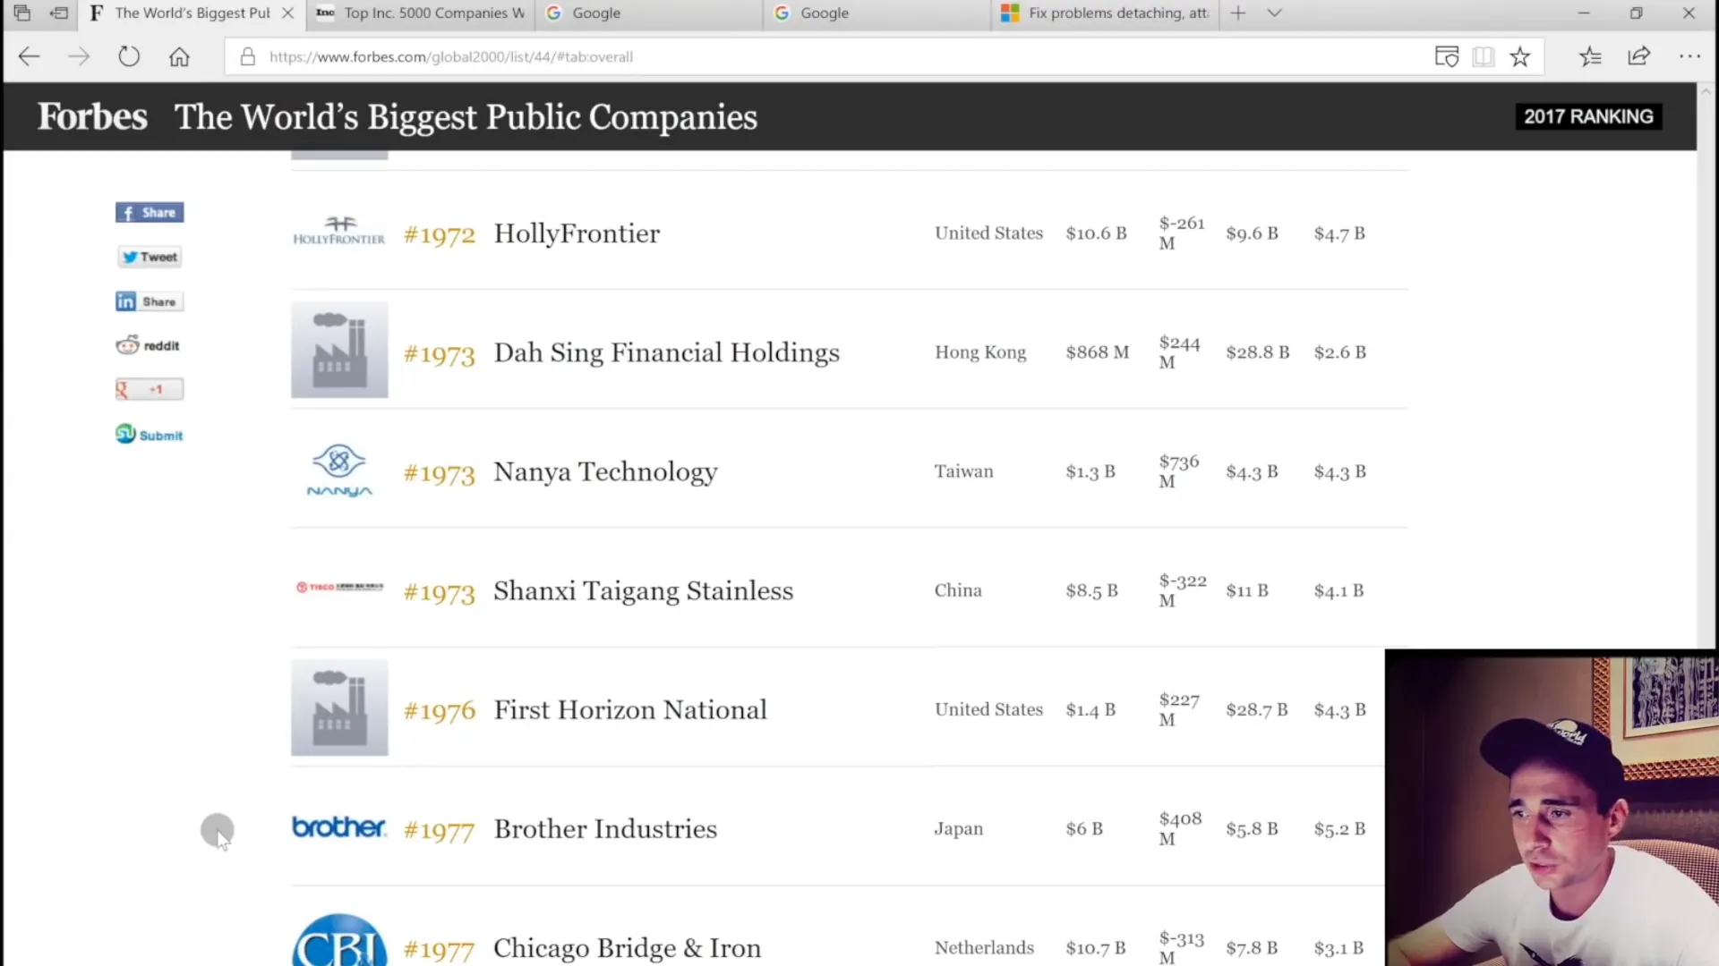Click the $11 B assets value
Viewport: 1719px width, 966px height.
click(x=1246, y=590)
